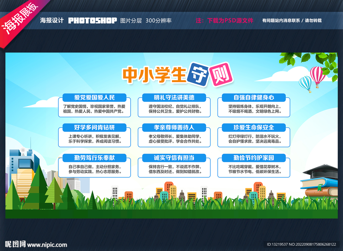Click the 自强自律健身心 panel title
343x251 pixels.
[x=254, y=98]
